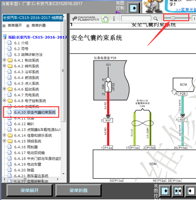
Task: Open 6.4.20 除霜 diagram
Action: coord(24,170)
